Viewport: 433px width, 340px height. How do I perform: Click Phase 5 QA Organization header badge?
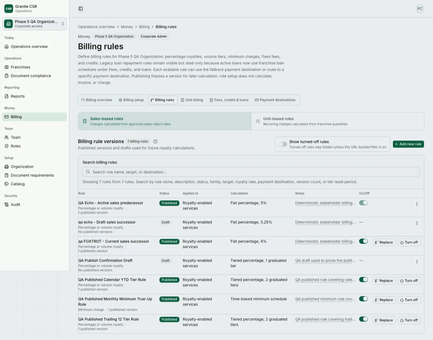(x=114, y=36)
